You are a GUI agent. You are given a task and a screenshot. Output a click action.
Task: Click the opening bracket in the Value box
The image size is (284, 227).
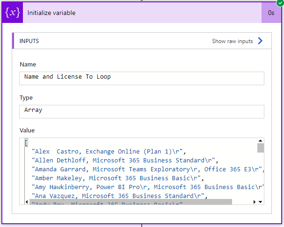(x=26, y=143)
